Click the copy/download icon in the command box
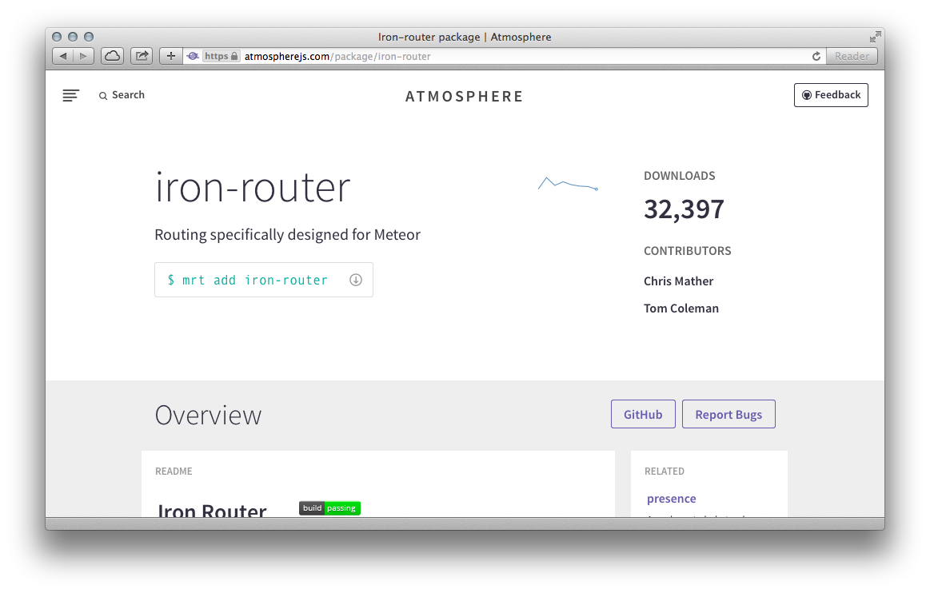The image size is (930, 593). pos(355,280)
